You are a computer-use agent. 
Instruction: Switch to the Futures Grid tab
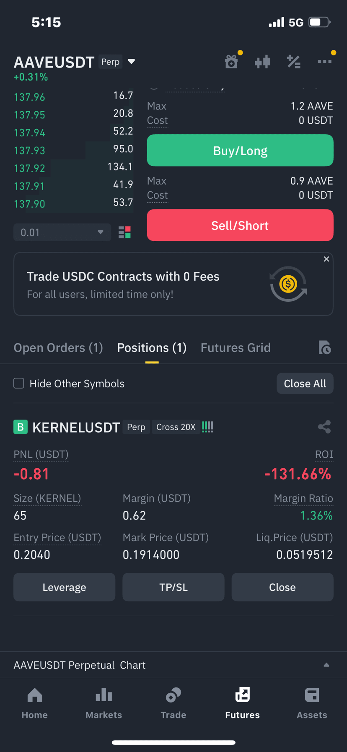236,347
